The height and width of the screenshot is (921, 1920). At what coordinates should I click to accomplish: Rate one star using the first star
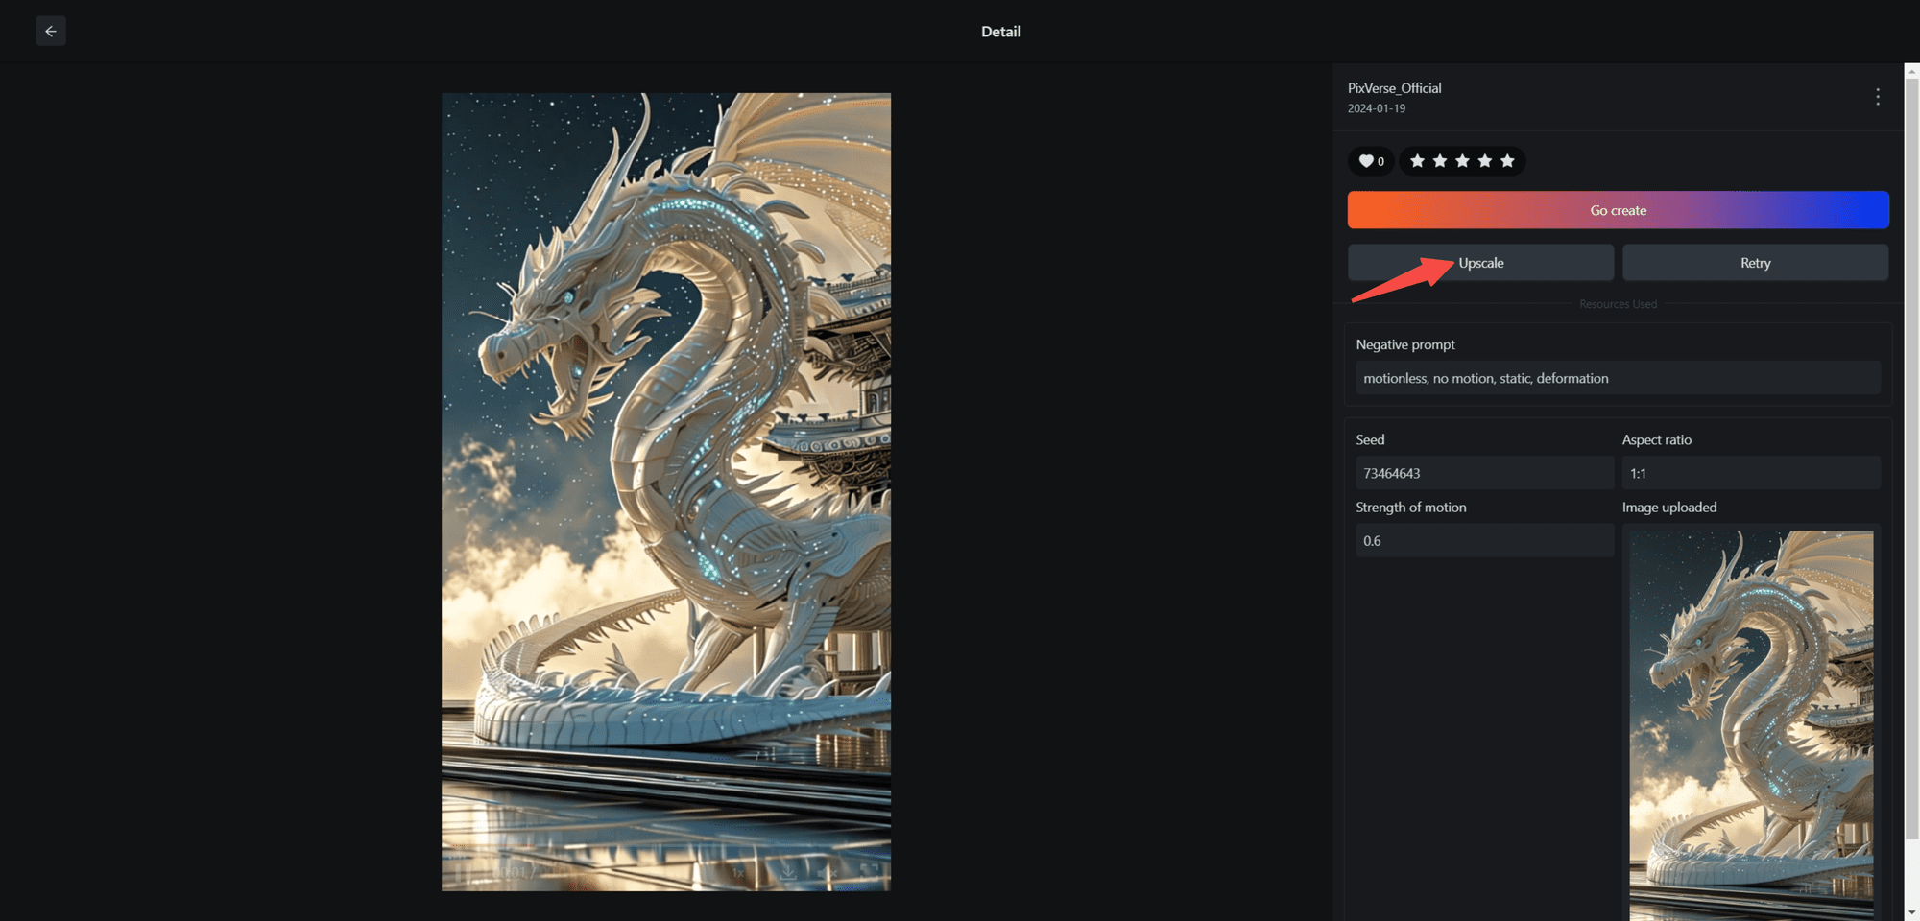pos(1417,161)
